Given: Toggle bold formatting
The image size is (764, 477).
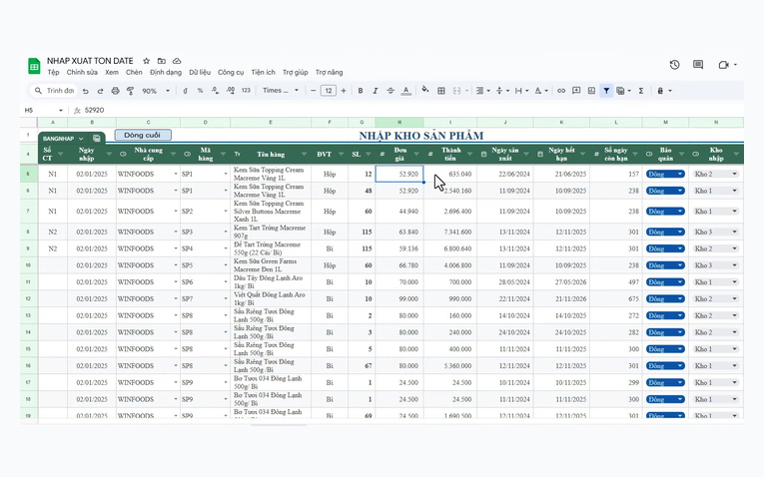Looking at the screenshot, I should coord(361,91).
